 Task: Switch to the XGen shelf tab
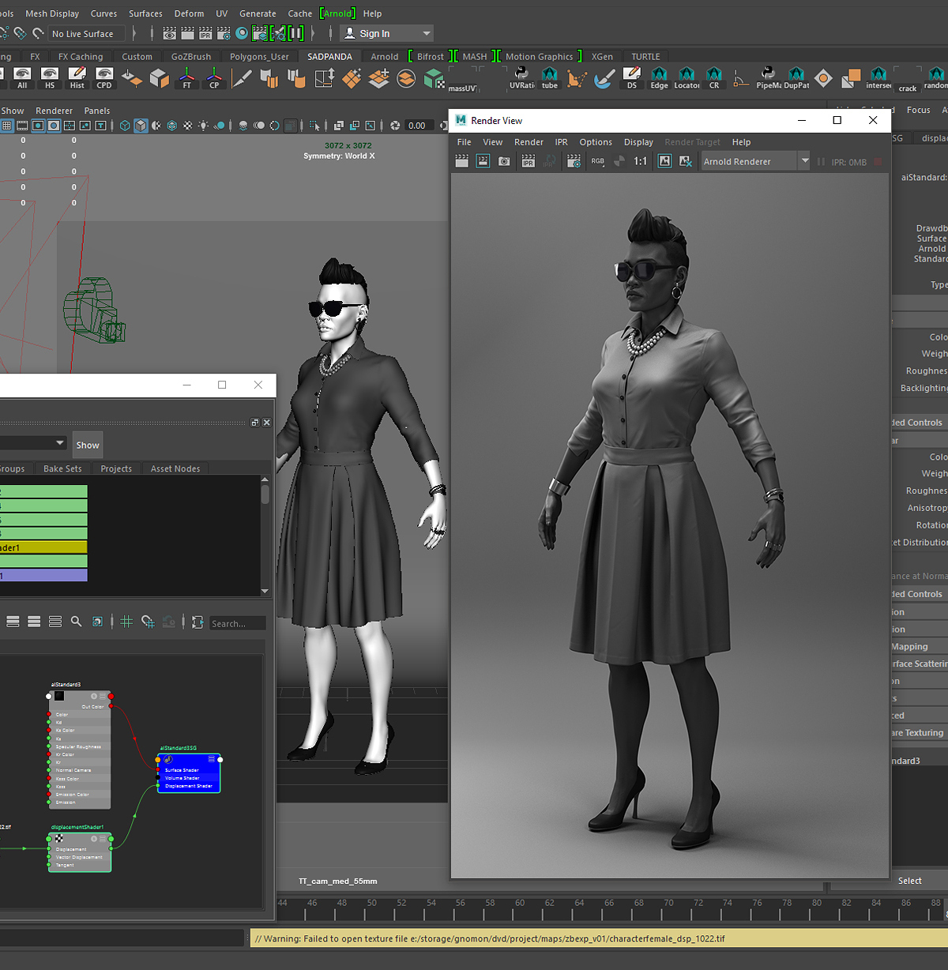(x=602, y=57)
